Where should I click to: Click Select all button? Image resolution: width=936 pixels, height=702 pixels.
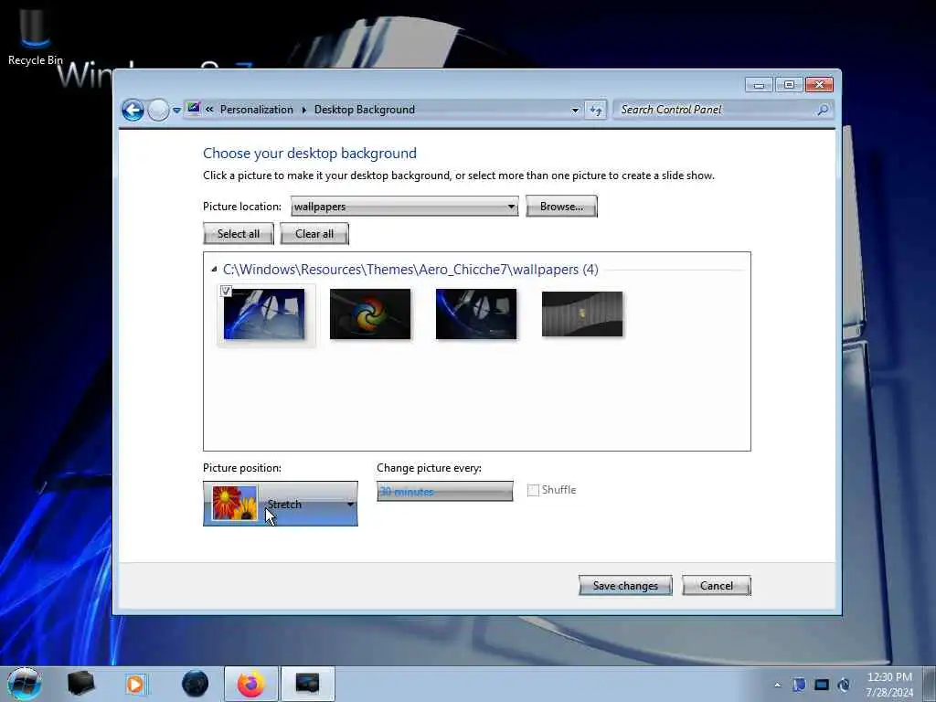tap(239, 234)
